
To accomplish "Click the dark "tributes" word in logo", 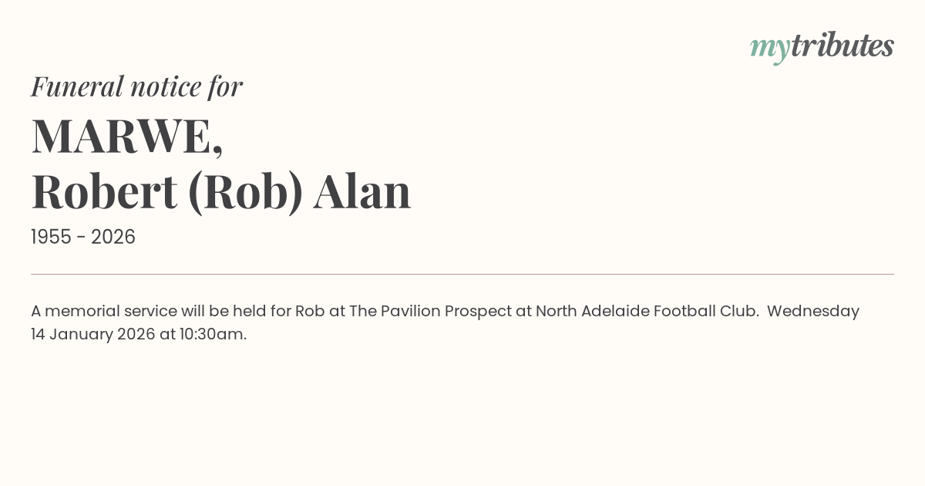I will coord(842,46).
